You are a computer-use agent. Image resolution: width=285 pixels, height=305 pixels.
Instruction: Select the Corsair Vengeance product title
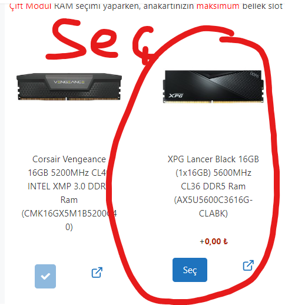point(69,193)
